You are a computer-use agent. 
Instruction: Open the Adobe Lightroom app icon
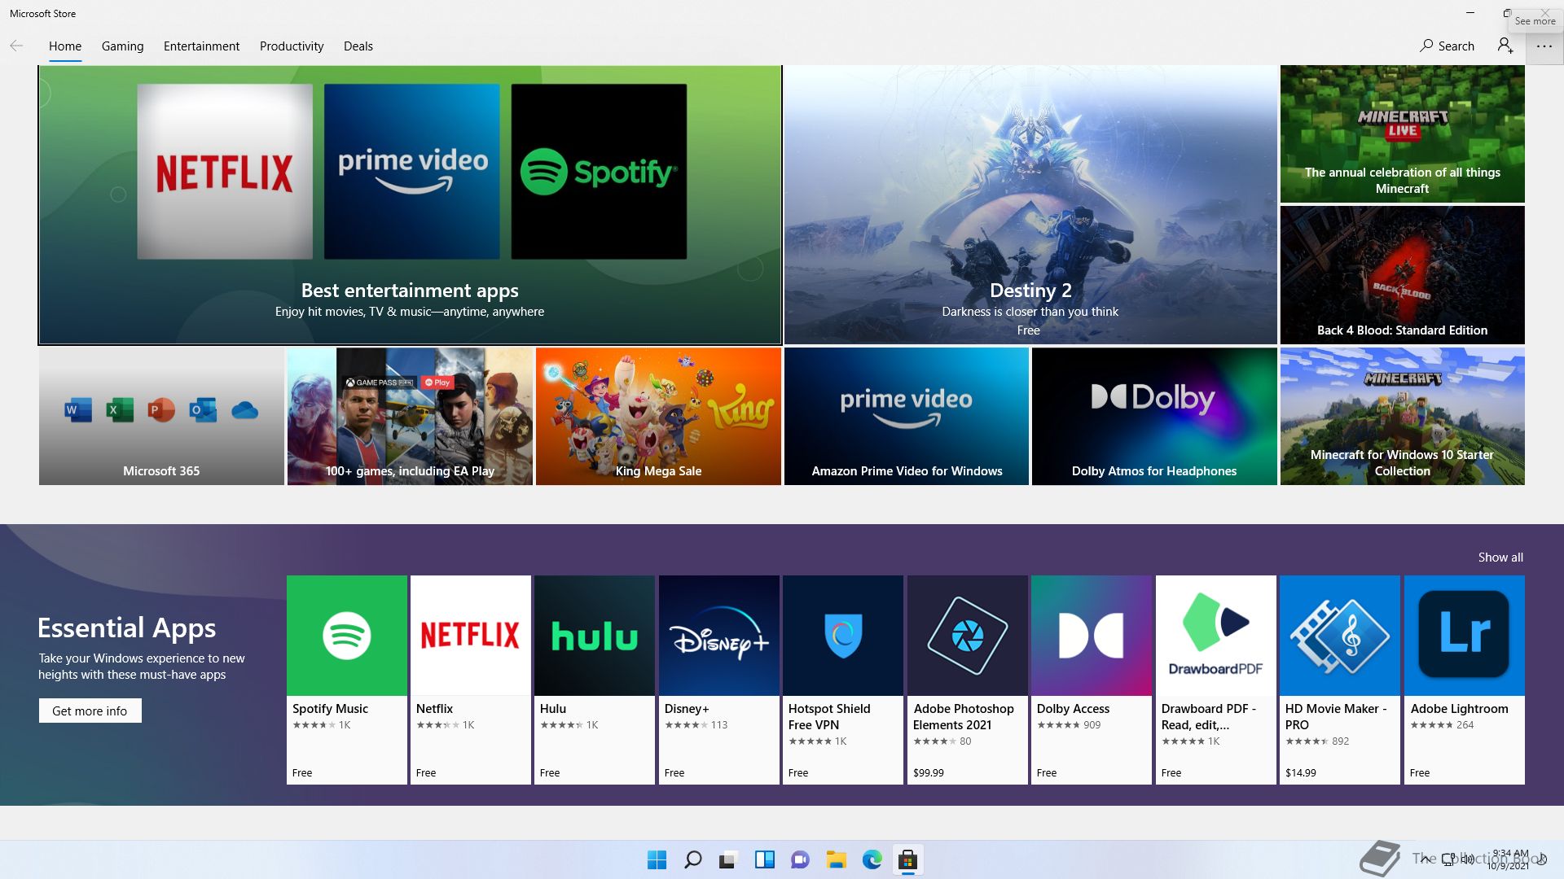click(x=1465, y=636)
